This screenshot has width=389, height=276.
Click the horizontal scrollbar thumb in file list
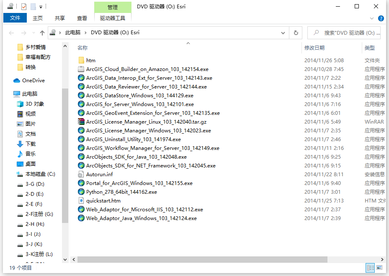[202, 259]
